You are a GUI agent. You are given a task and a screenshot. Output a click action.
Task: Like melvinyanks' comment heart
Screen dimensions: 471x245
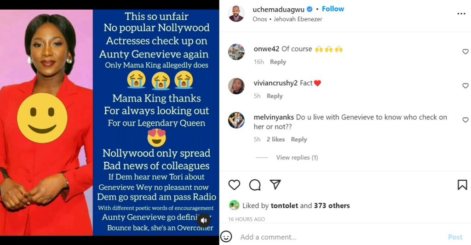pyautogui.click(x=465, y=120)
